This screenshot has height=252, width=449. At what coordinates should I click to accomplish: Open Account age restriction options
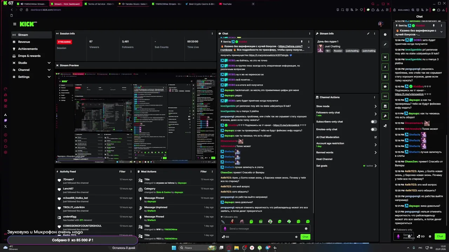click(x=347, y=145)
